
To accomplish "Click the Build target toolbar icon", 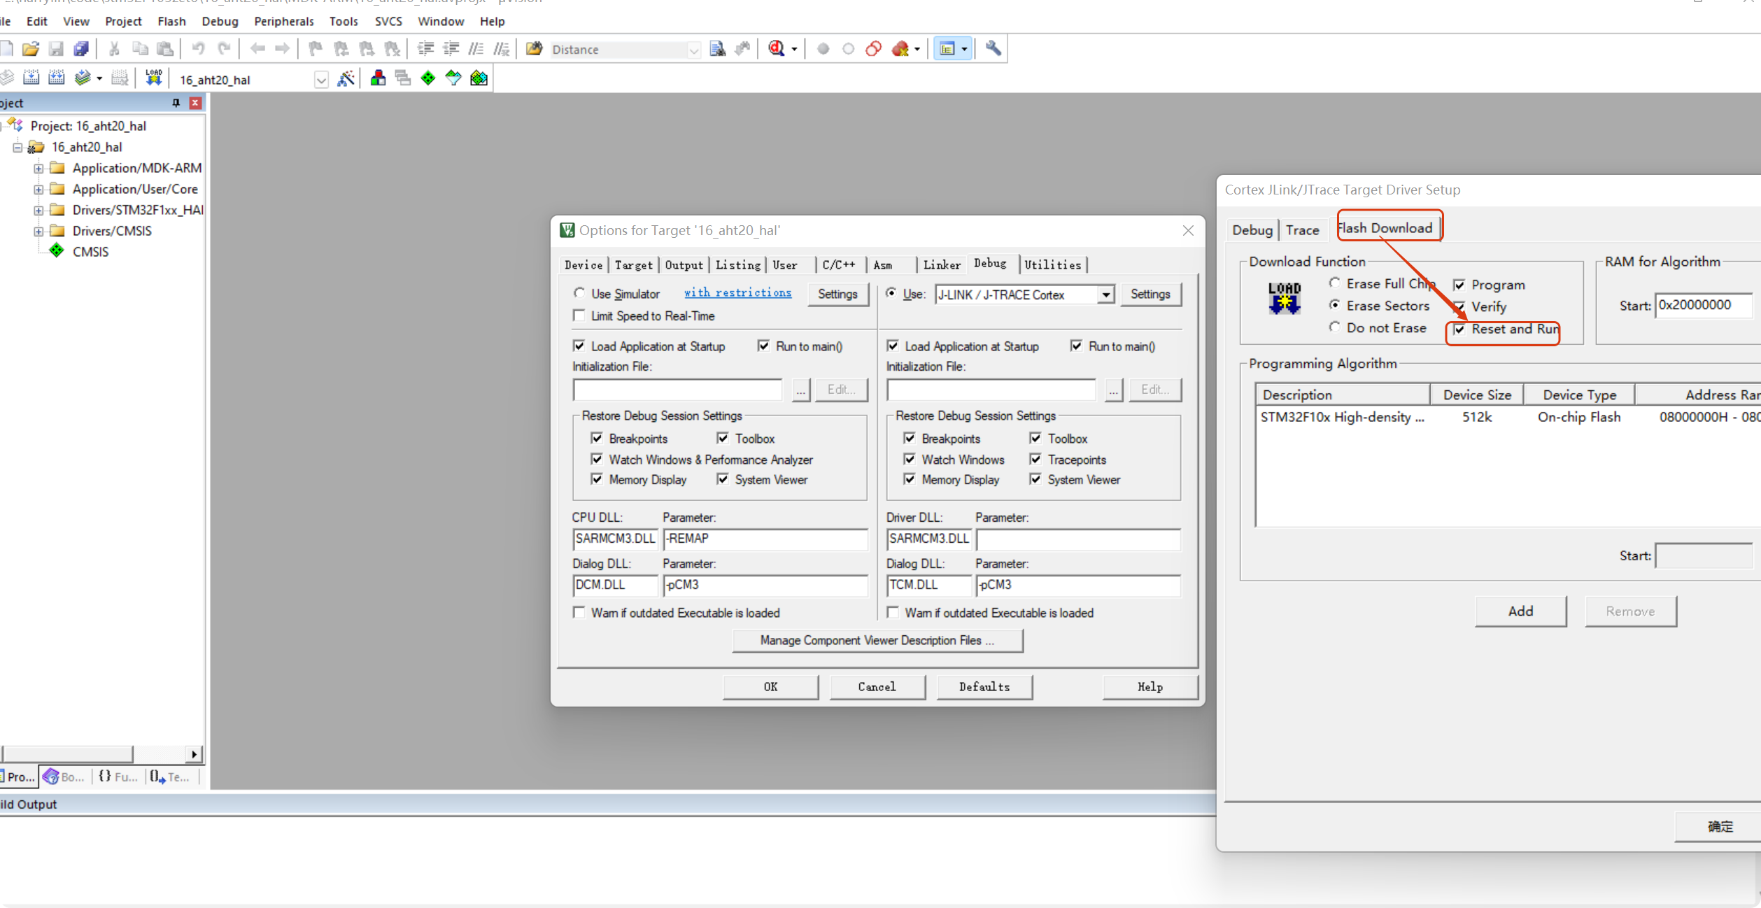I will [x=31, y=78].
